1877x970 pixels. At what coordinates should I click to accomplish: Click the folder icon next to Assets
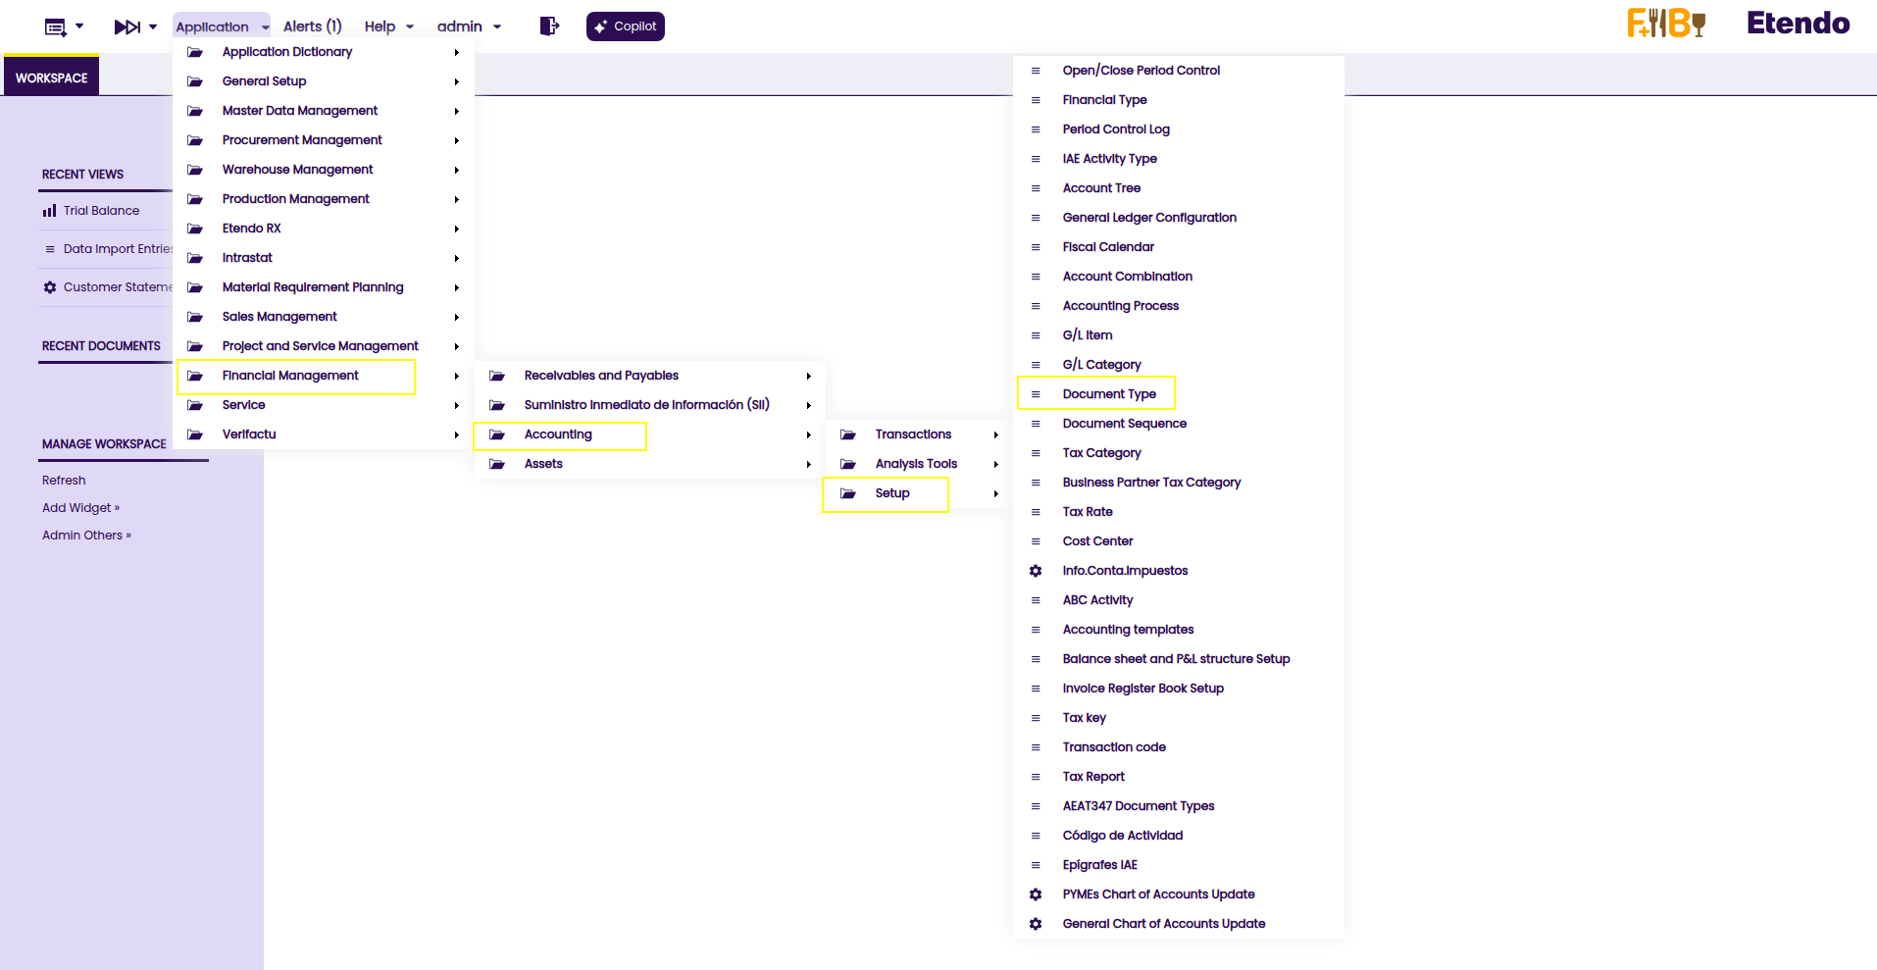tap(497, 464)
